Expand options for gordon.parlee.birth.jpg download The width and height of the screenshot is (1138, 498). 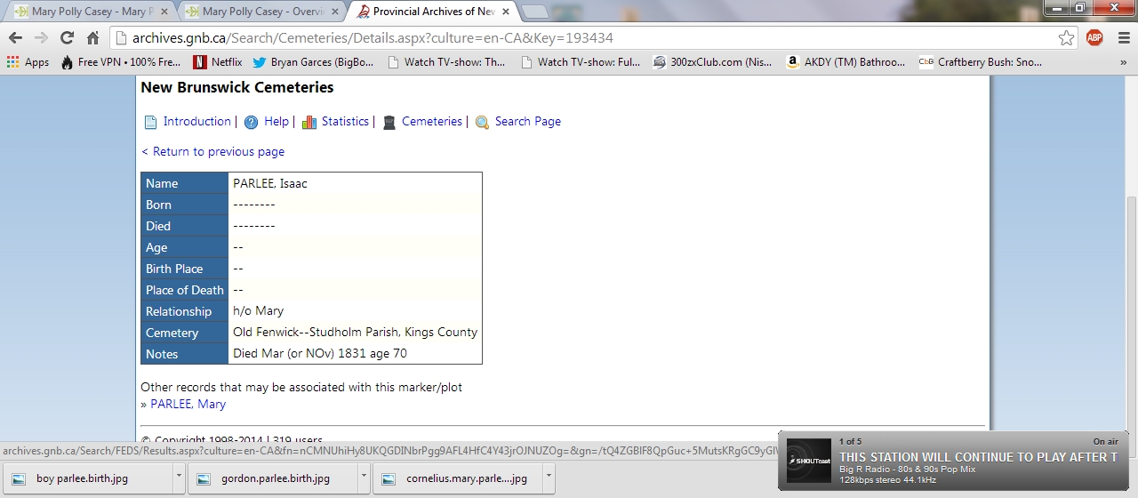(365, 478)
